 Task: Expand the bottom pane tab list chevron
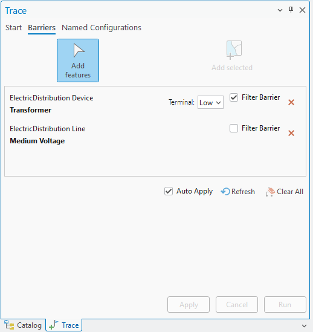pyautogui.click(x=304, y=325)
